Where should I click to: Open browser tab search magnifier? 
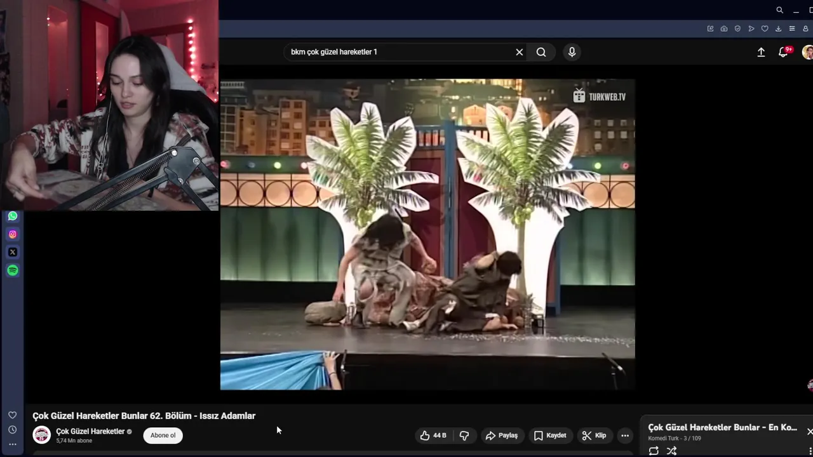[x=779, y=10]
